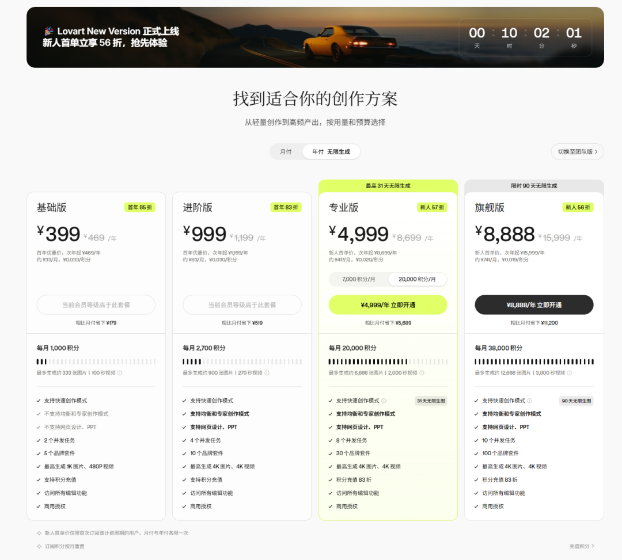Viewport: 622px width, 560px height.
Task: Click the 进阶版 plan title
Action: coord(198,207)
